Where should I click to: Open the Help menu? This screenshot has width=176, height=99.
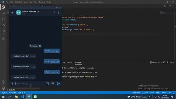(x=49, y=2)
